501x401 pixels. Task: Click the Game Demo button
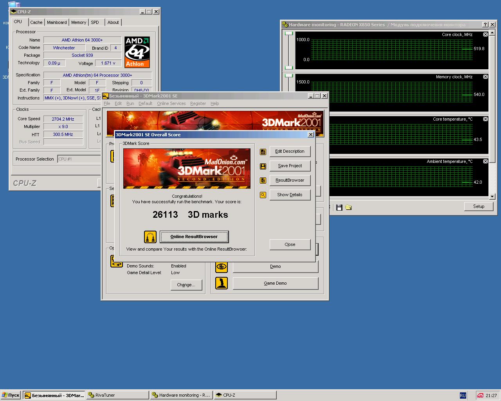coord(276,283)
